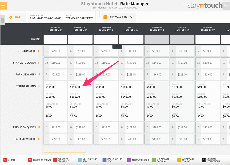Open Standard Queen $149.00 rate for Saturday
This screenshot has width=230, height=165.
157,63
